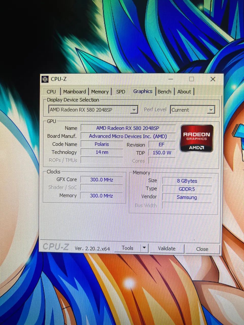Click the empty Bus Width field
The height and width of the screenshot is (325, 244).
tap(187, 205)
